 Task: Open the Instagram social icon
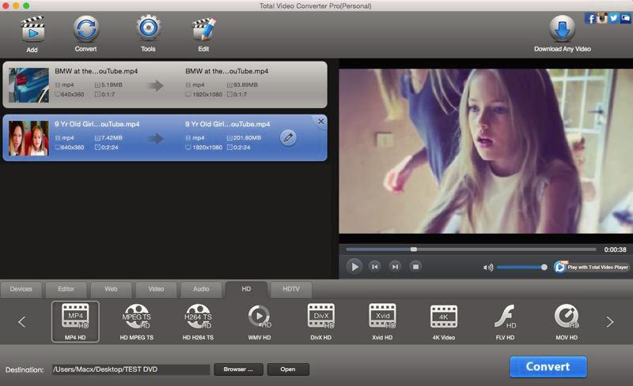(602, 18)
